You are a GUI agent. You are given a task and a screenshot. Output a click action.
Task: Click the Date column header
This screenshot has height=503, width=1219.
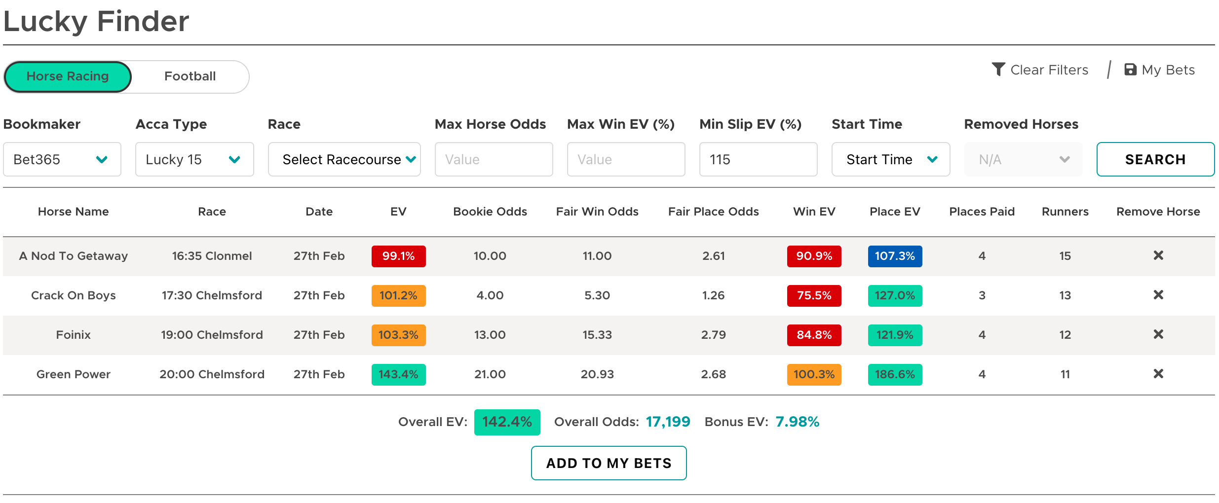(319, 212)
